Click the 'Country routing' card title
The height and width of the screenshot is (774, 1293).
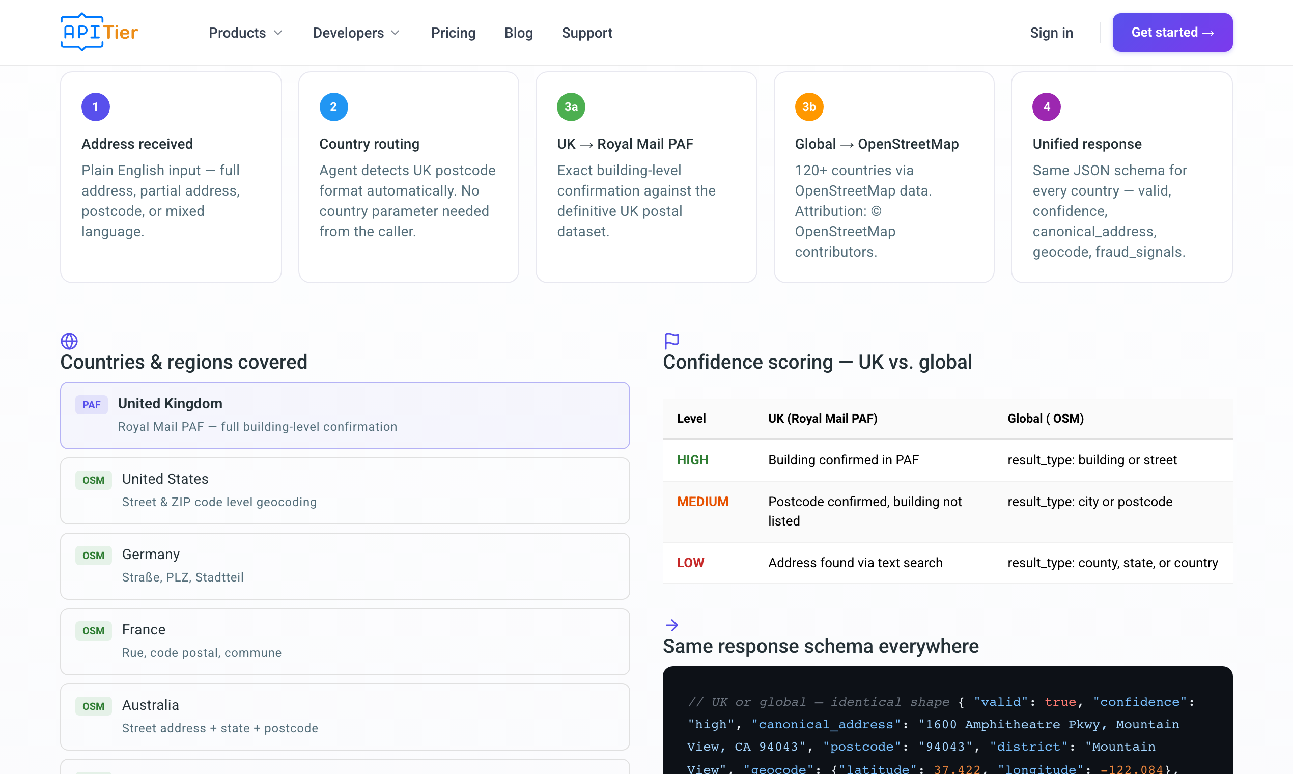(x=369, y=144)
